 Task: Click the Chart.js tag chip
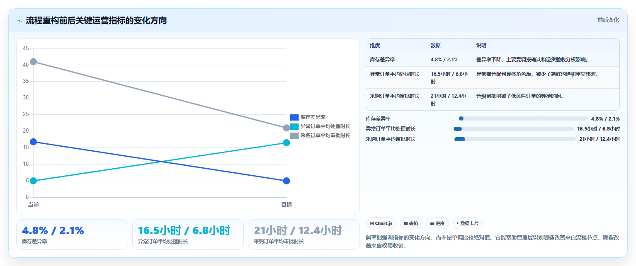pyautogui.click(x=381, y=223)
